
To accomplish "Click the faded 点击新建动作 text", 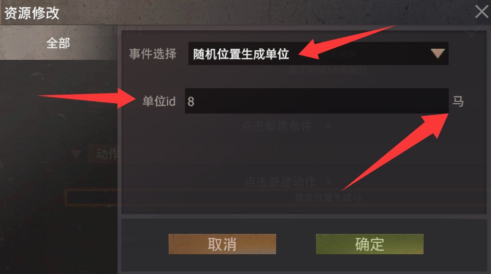I will (280, 182).
